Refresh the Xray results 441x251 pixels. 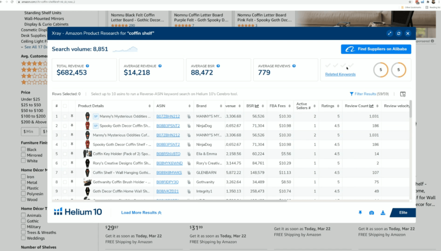(398, 33)
